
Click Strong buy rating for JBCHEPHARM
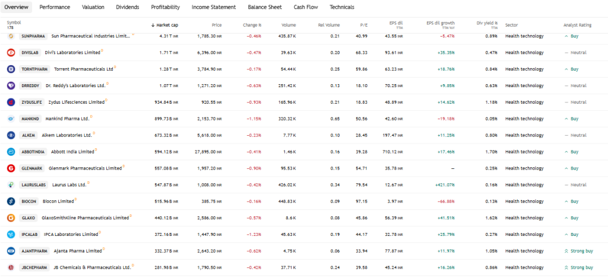tap(579, 267)
